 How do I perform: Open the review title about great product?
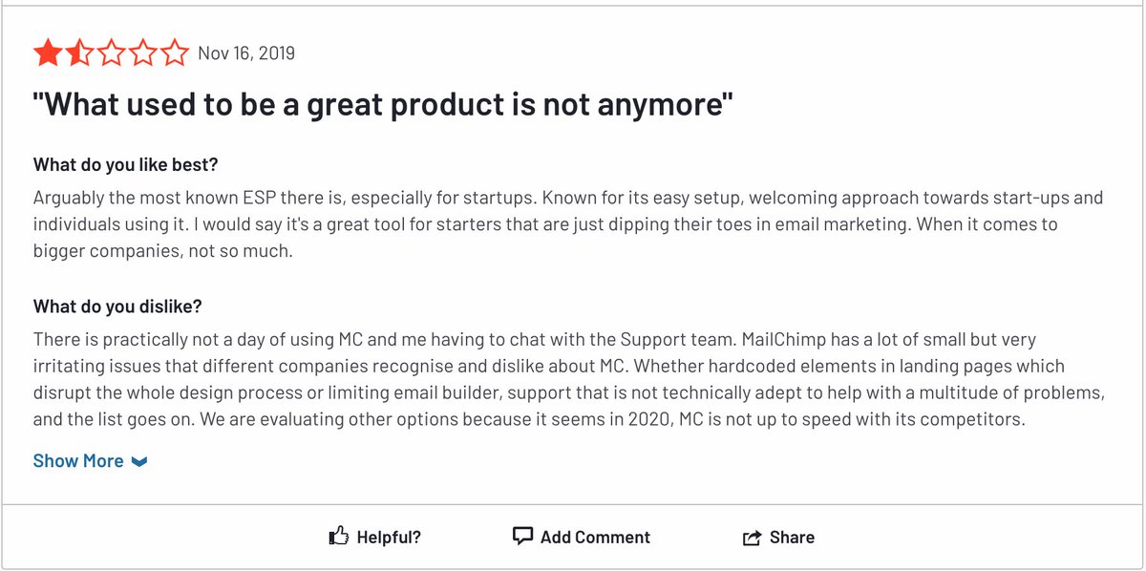tap(383, 105)
